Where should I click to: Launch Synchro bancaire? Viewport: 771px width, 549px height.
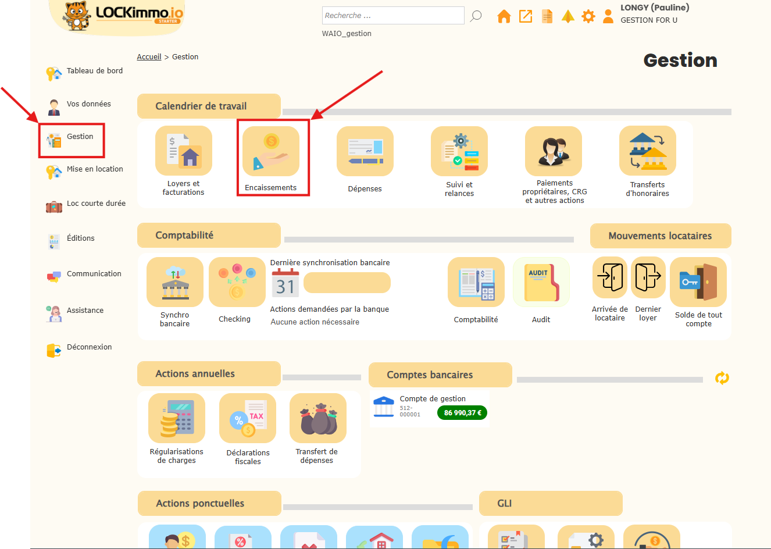click(x=175, y=282)
